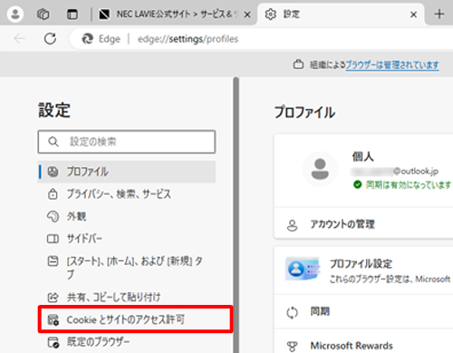Click the gear icon on 設定 tab

270,15
